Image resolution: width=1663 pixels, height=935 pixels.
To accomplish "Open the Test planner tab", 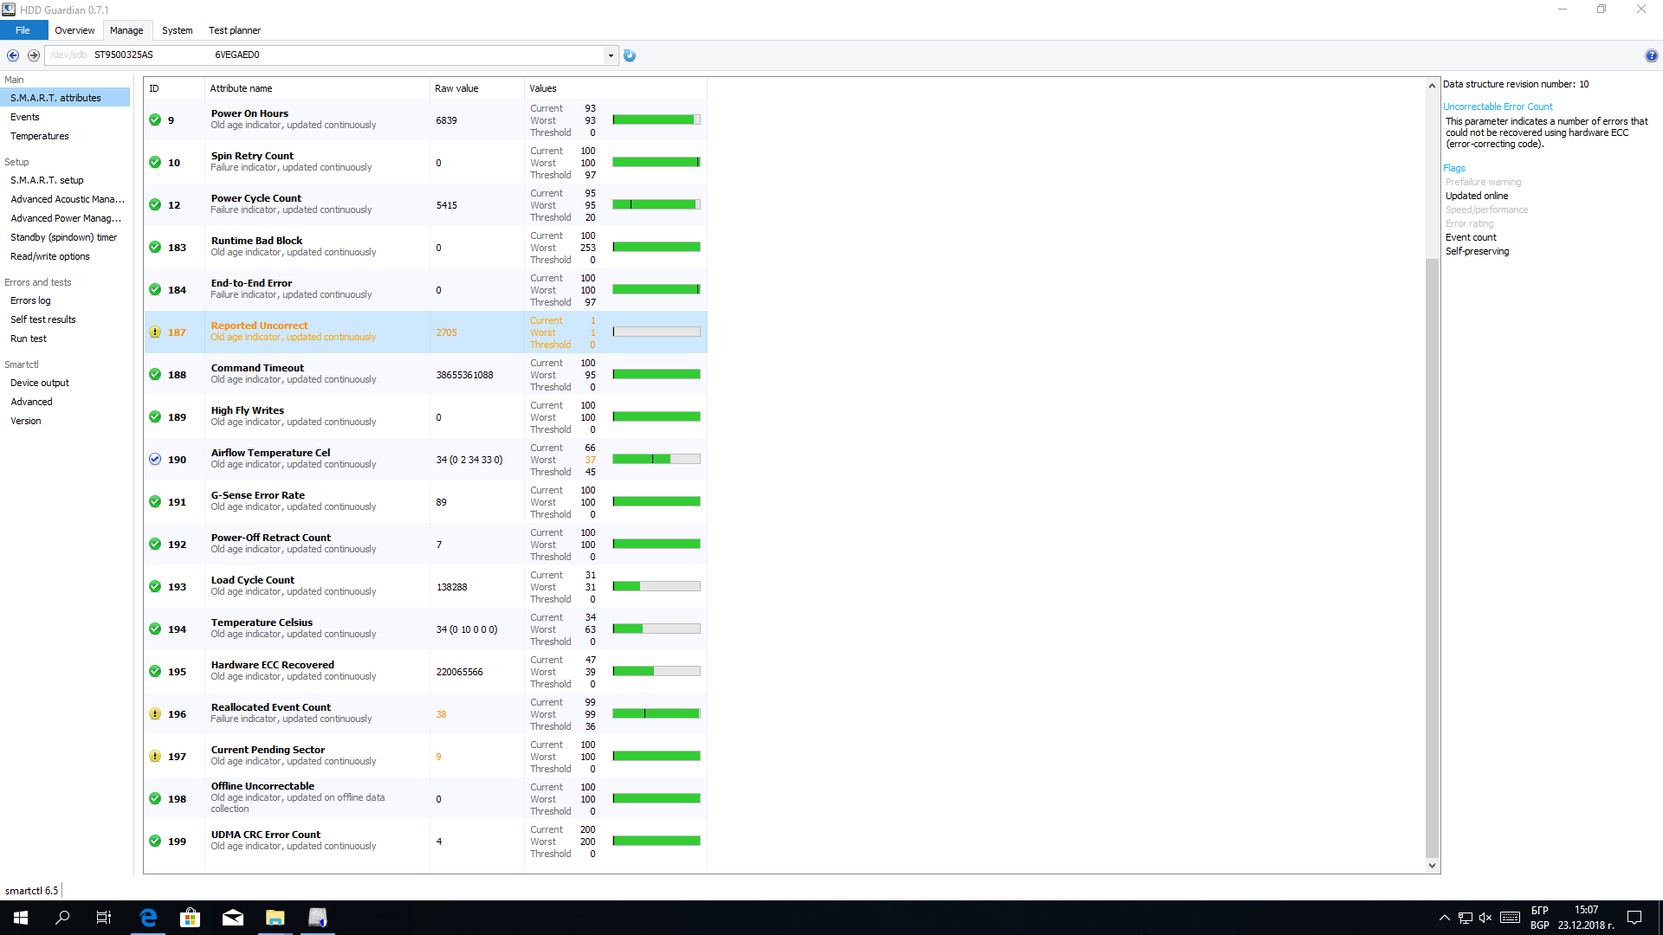I will point(235,30).
